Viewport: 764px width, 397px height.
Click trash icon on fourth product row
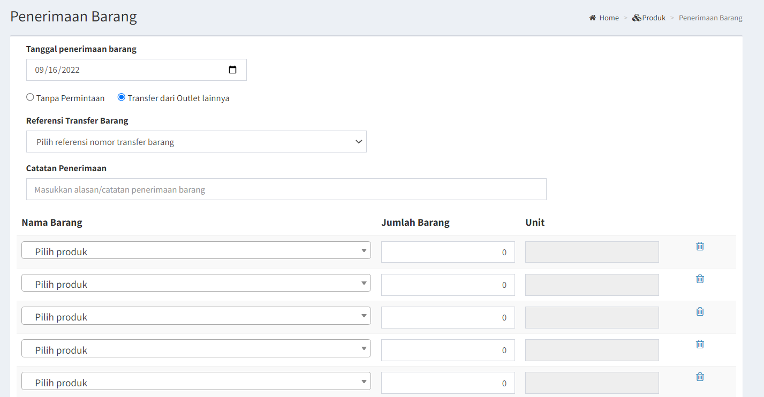tap(700, 344)
